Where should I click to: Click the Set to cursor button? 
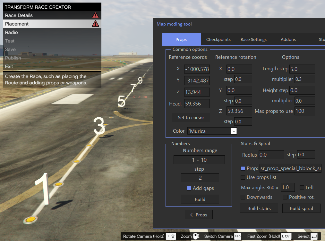pyautogui.click(x=191, y=118)
